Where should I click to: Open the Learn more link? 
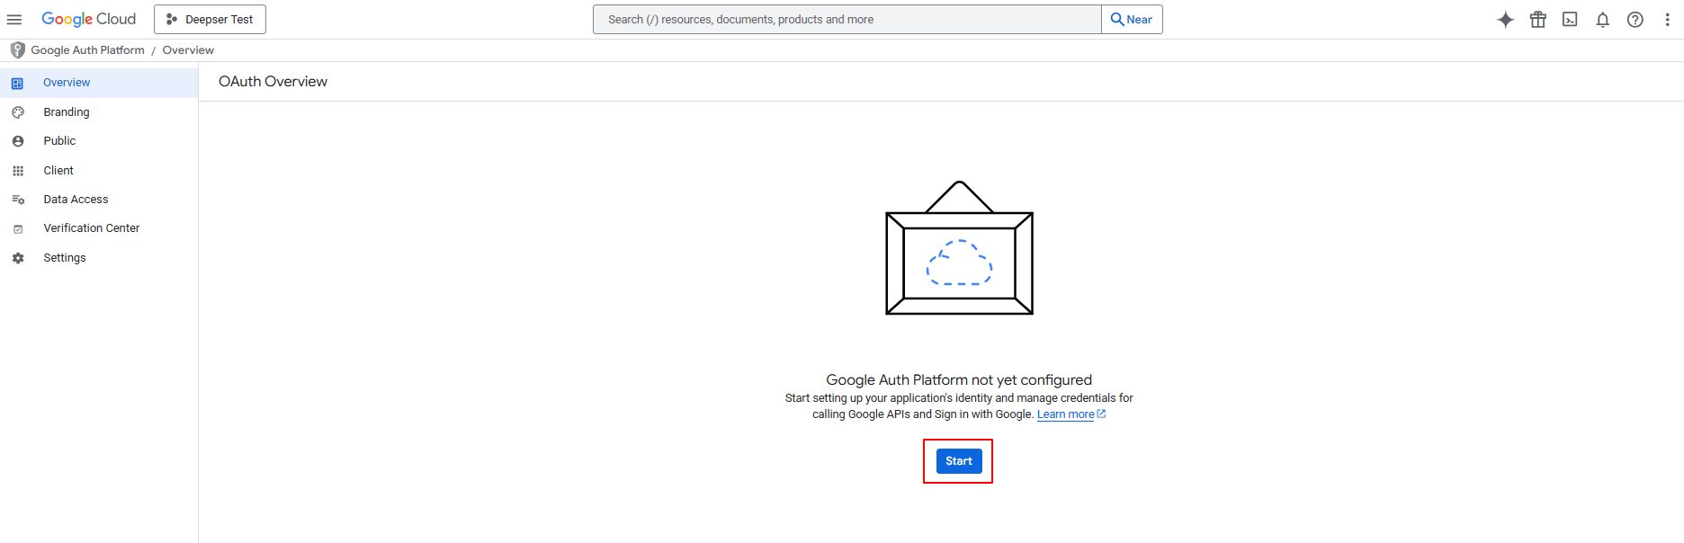pyautogui.click(x=1065, y=414)
